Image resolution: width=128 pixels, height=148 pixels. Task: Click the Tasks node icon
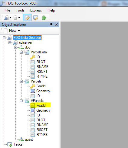click(x=10, y=144)
